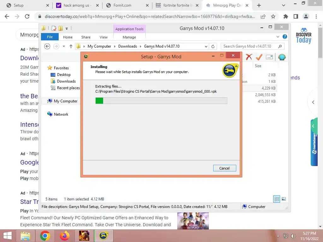Click volume speaker tray icon
The image size is (323, 242).
(x=293, y=236)
